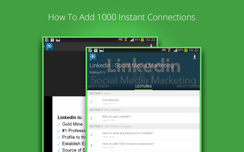
Task: Tap 'Video 04:43' duration under lecture 4
Action: click(109, 147)
